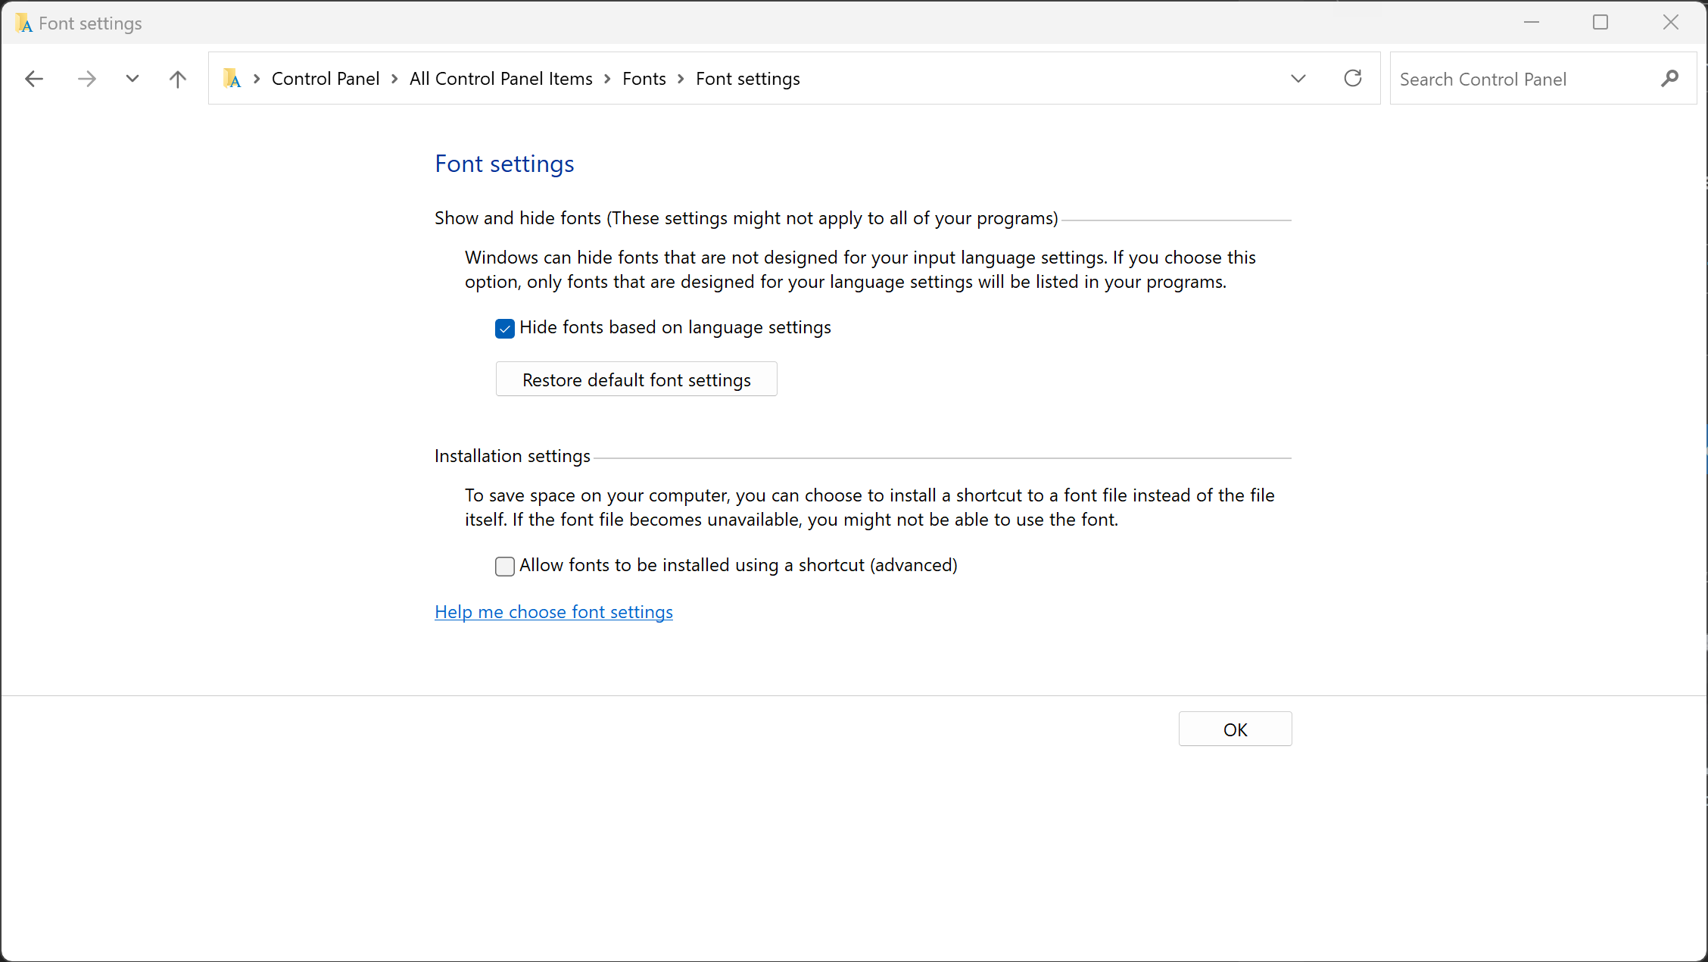Click the search magnifier icon

1669,79
